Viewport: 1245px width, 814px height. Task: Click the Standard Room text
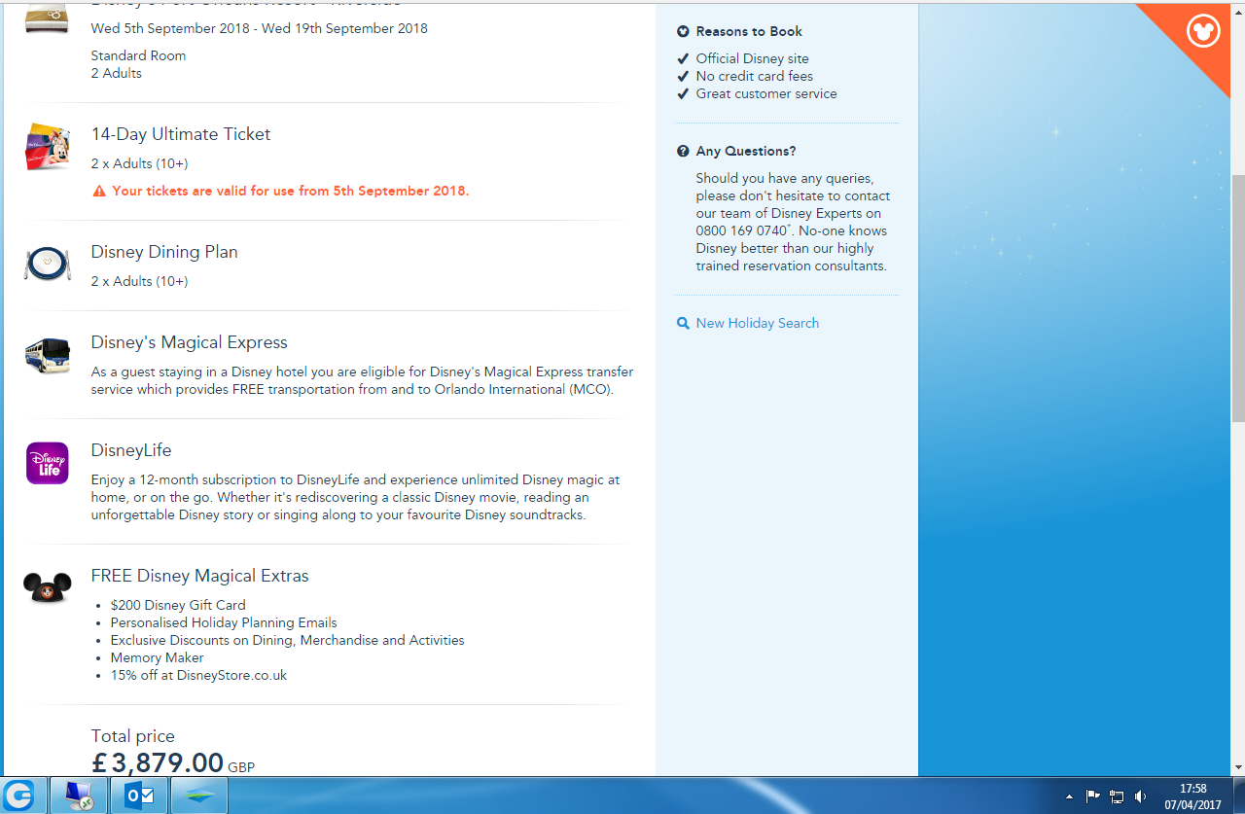tap(138, 55)
